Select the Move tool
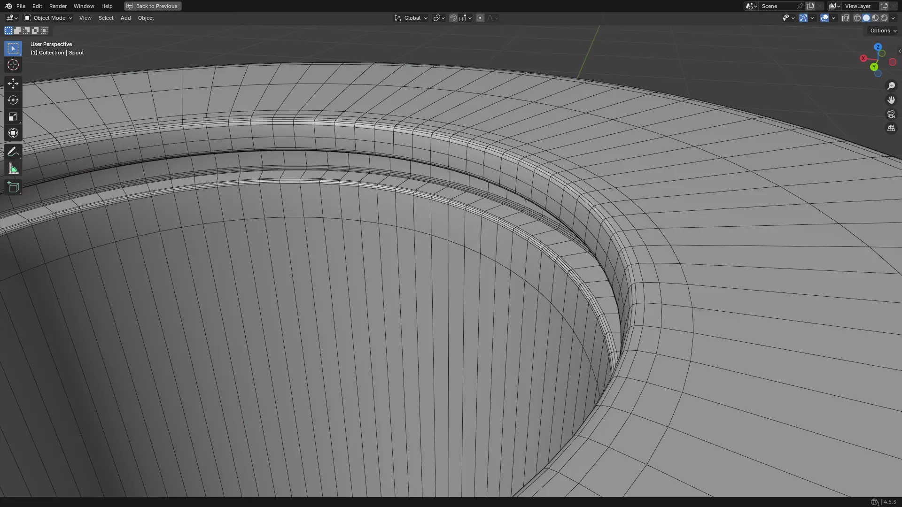 point(13,84)
